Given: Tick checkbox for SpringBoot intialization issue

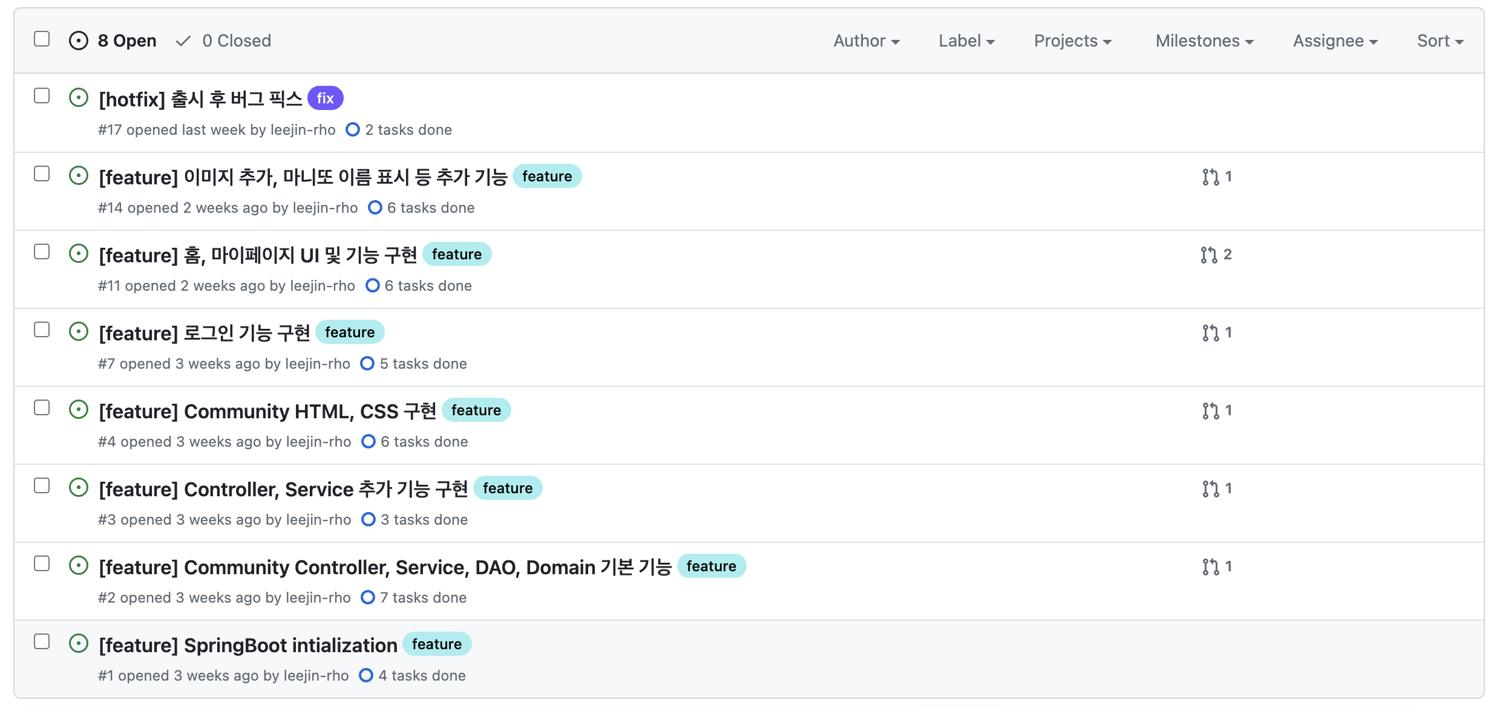Looking at the screenshot, I should pos(42,642).
